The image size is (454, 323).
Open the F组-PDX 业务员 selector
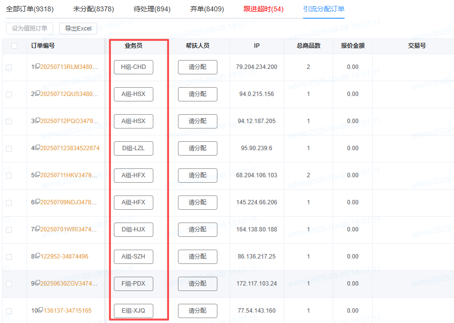133,284
